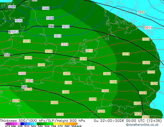This screenshot has width=164, height=127.
Task: Click the 498 legend value
Action: [20, 126]
